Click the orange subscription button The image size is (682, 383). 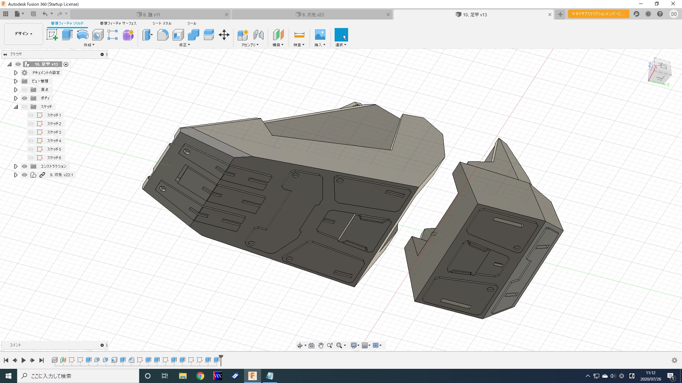click(598, 14)
